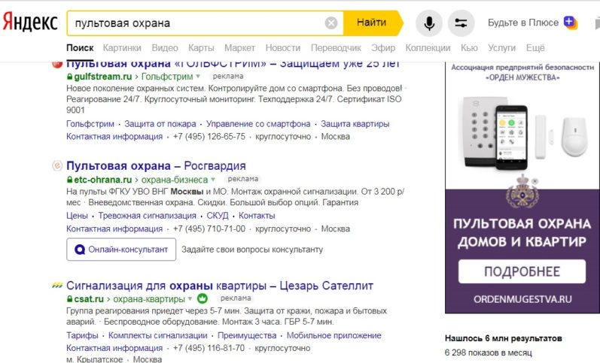This screenshot has width=600, height=363.
Task: Click the lock icon next to etc-ohrana.ru
Action: pyautogui.click(x=69, y=180)
